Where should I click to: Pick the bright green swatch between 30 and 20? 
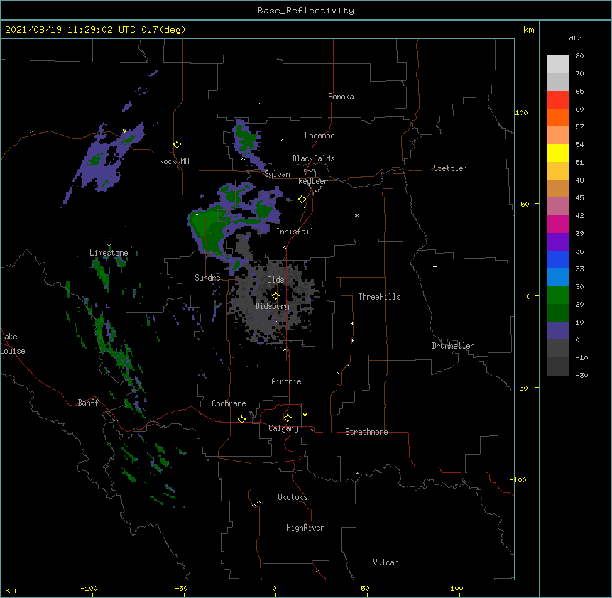point(558,295)
